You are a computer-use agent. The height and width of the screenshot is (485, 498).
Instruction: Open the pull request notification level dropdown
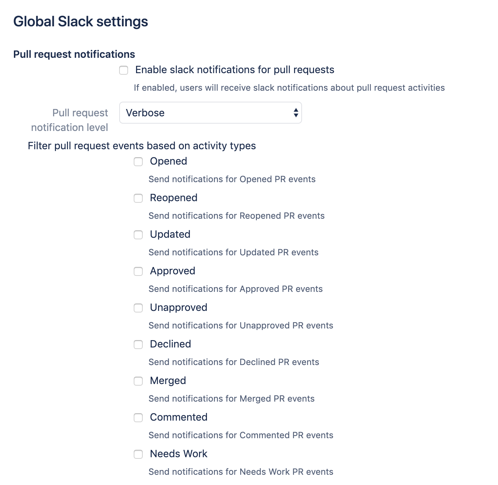pos(210,113)
